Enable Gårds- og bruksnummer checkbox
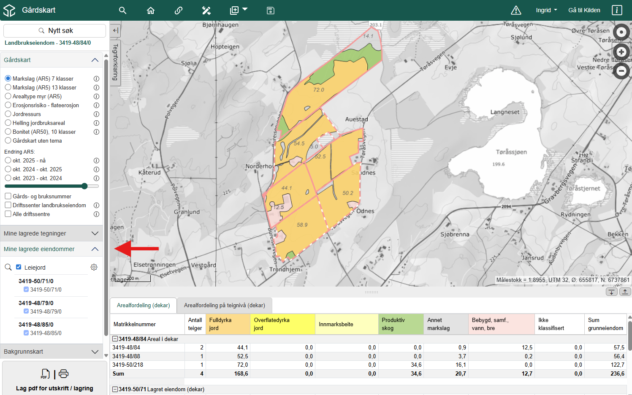632x395 pixels. pyautogui.click(x=8, y=196)
